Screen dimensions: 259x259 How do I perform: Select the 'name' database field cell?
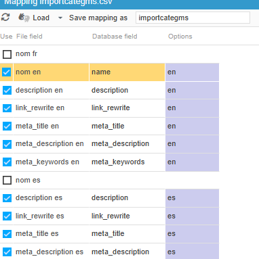click(127, 72)
